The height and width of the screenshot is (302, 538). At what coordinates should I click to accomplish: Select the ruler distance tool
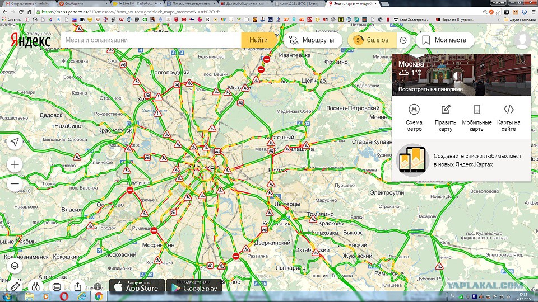click(x=15, y=286)
